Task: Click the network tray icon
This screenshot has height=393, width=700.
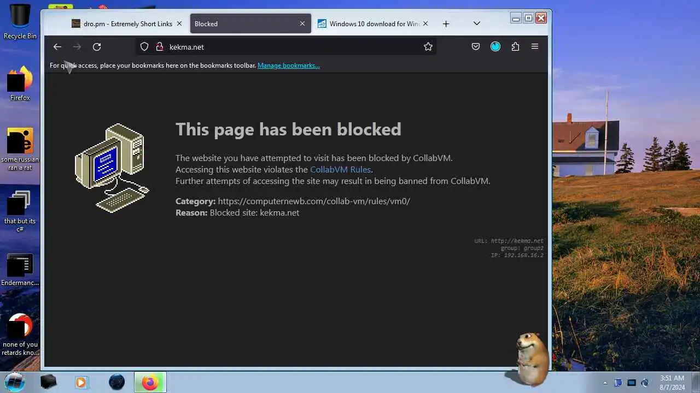Action: point(632,383)
